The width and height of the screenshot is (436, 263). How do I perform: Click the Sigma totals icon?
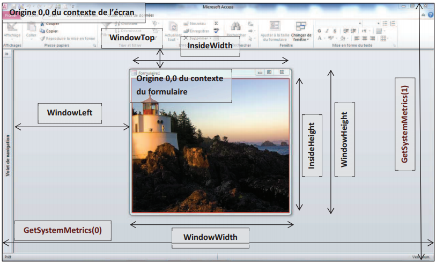(216, 24)
